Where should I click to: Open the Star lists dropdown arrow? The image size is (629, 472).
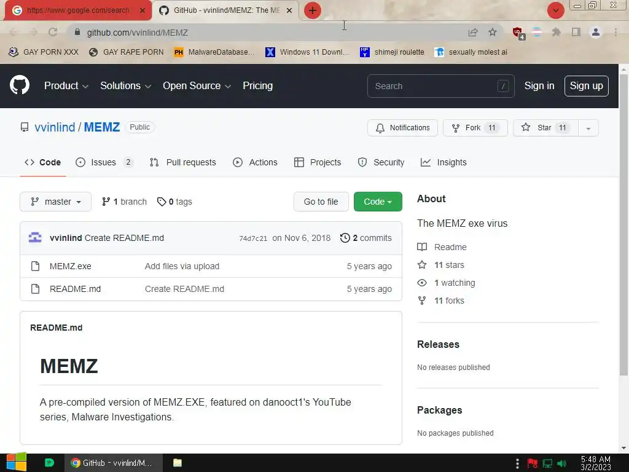point(588,128)
